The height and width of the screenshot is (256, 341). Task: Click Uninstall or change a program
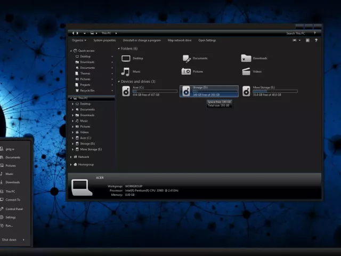click(142, 41)
